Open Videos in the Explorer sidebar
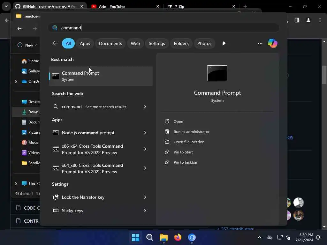The height and width of the screenshot is (245, 327). pos(30,153)
